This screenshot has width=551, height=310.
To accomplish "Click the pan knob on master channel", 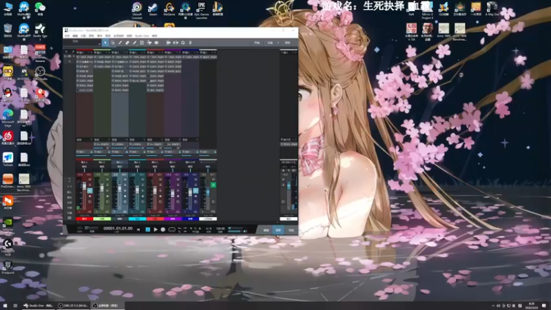I will point(283,202).
